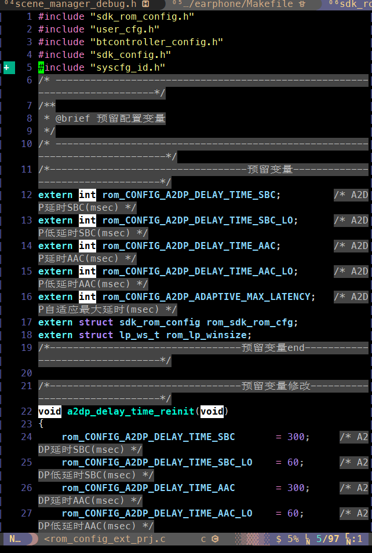Click the value 300 on line 26
The image size is (372, 553).
point(296,488)
